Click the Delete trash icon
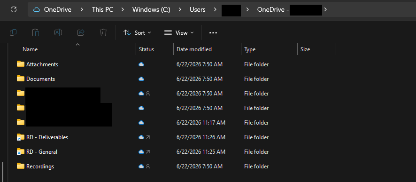 (x=103, y=32)
